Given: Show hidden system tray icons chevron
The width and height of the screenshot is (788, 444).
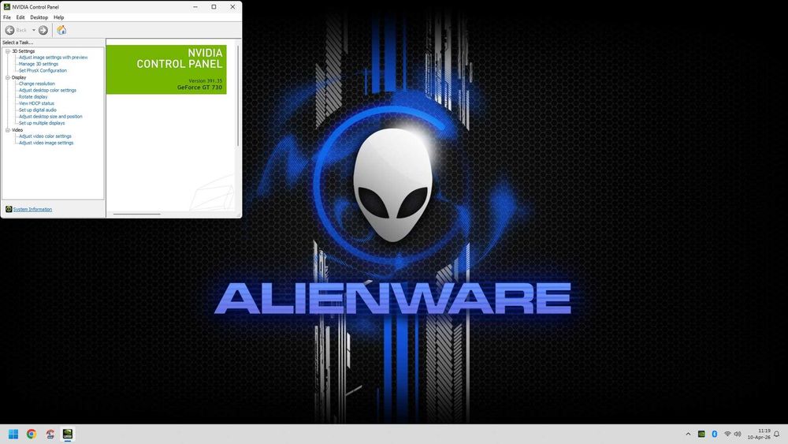Looking at the screenshot, I should pos(688,434).
